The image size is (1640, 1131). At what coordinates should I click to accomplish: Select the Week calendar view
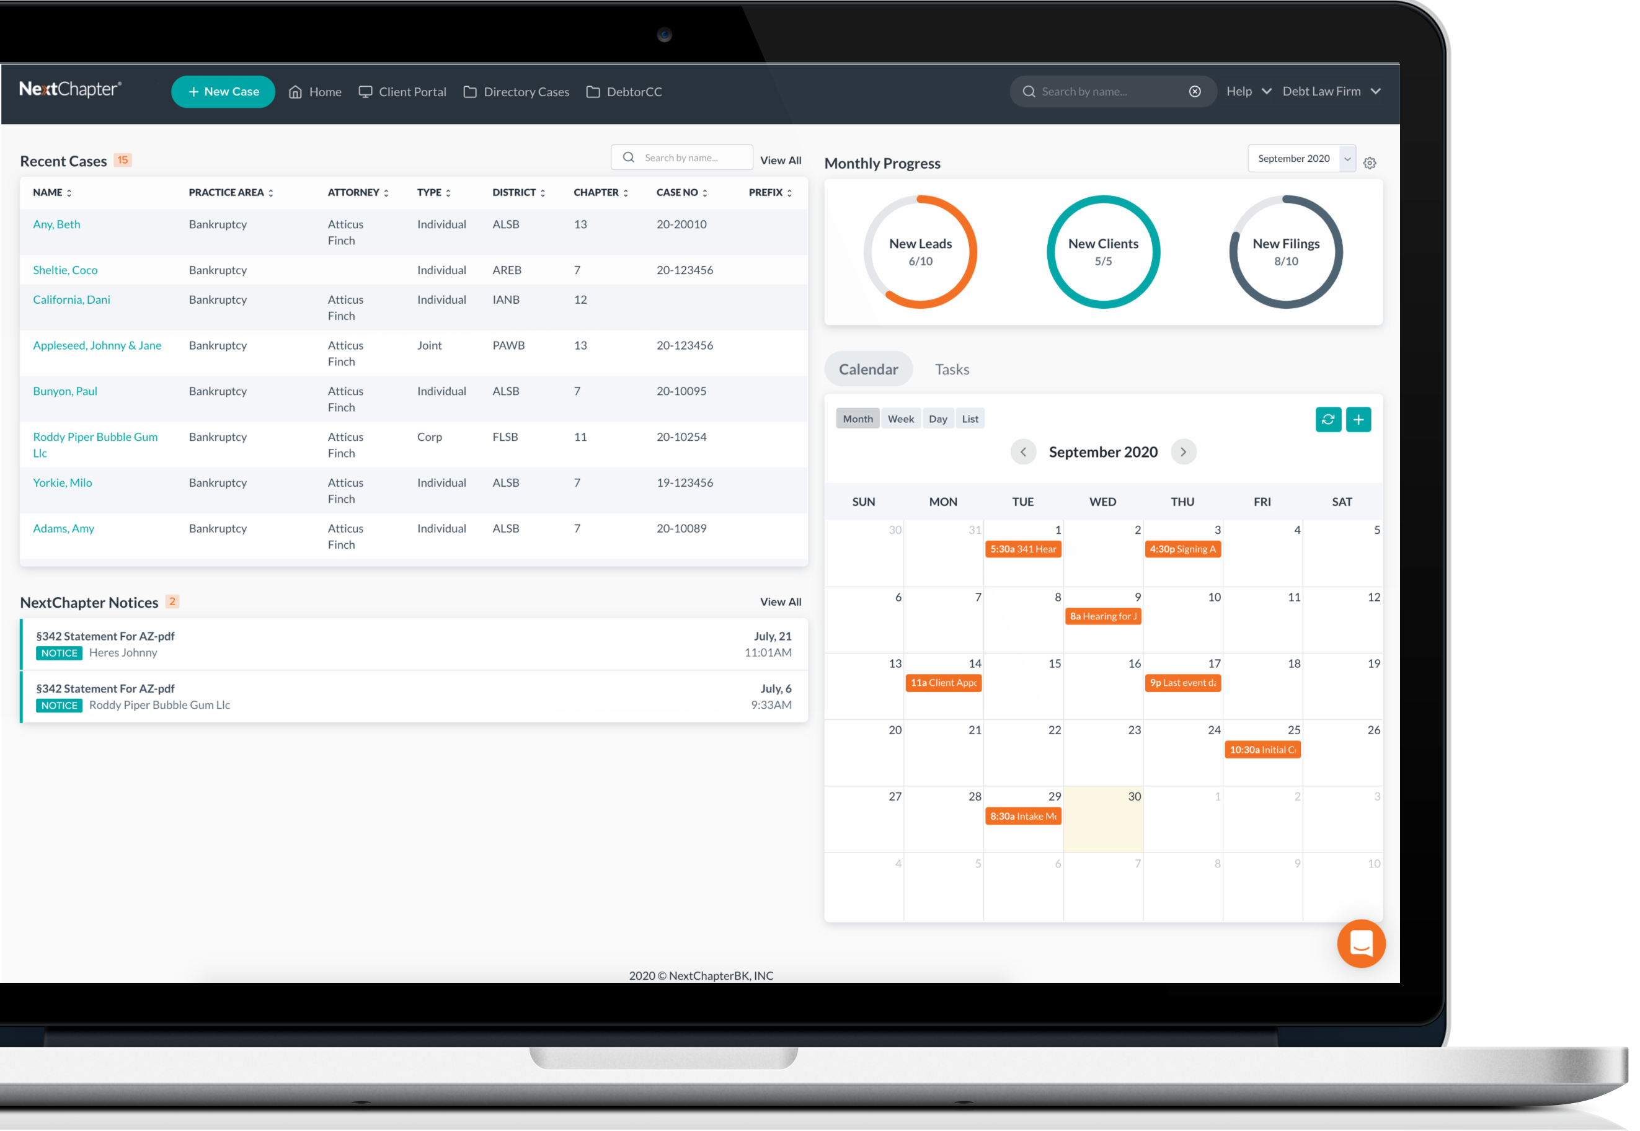pyautogui.click(x=900, y=419)
